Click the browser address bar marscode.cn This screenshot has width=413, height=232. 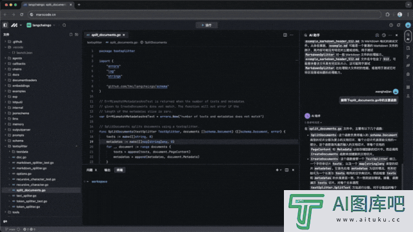[205, 14]
